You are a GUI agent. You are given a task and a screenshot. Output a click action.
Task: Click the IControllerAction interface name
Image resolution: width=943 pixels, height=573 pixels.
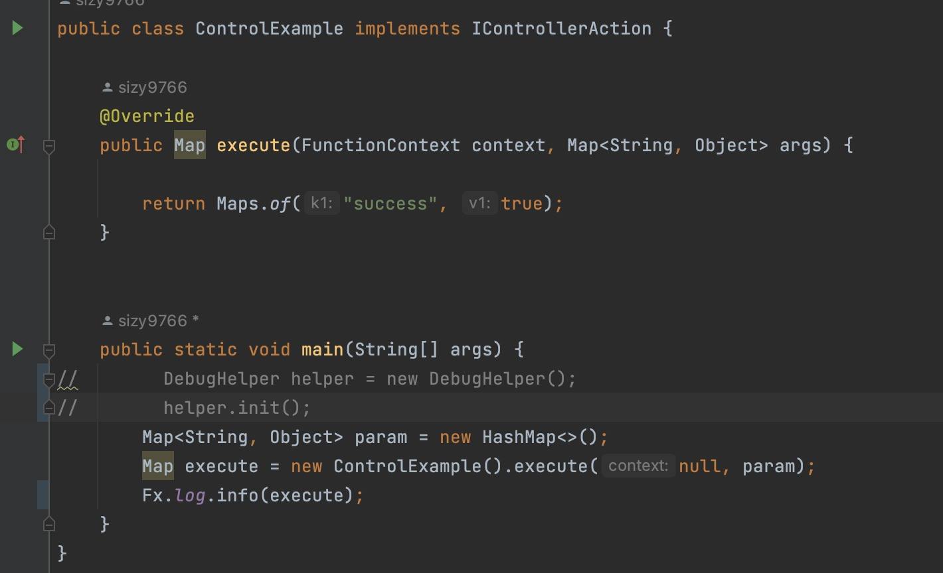pos(561,29)
